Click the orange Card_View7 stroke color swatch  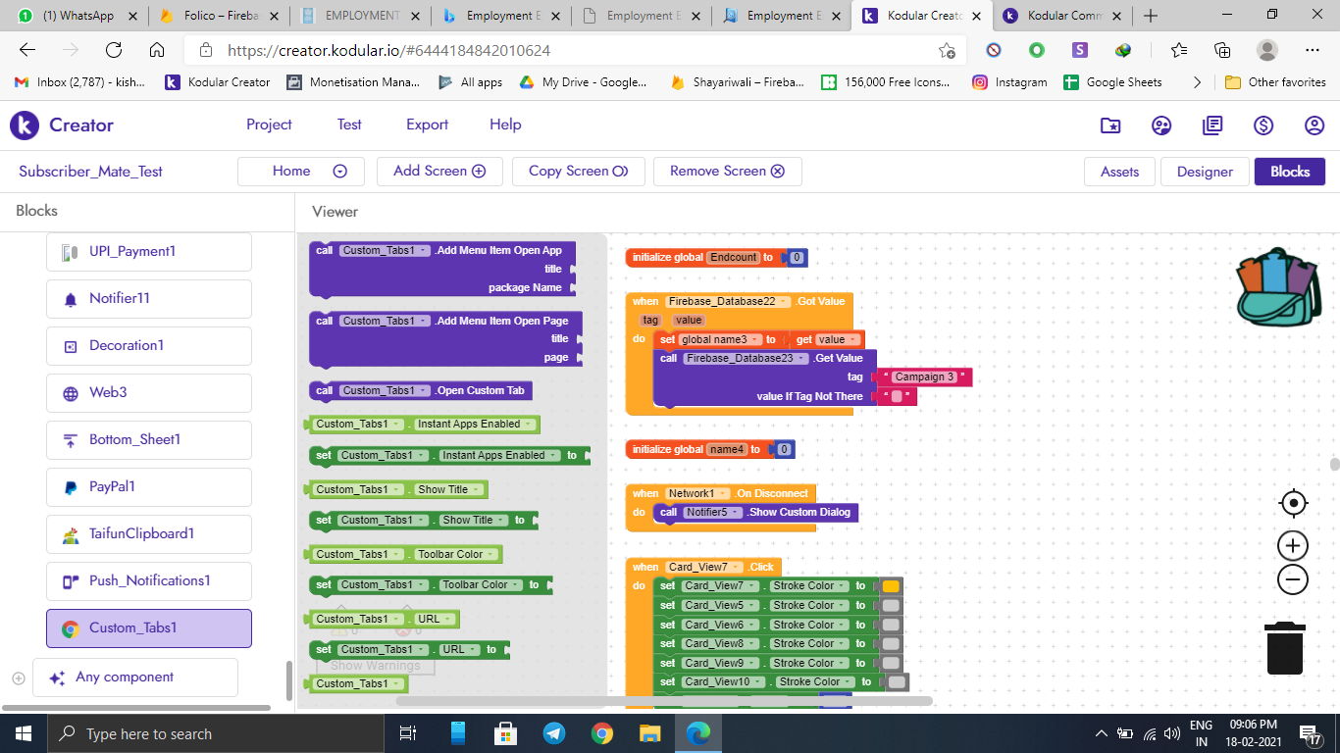890,586
